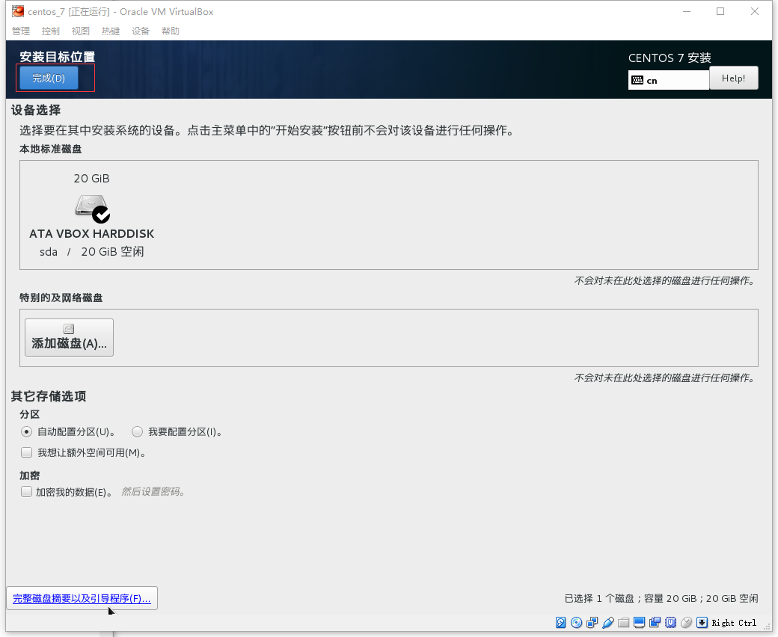Click the USB device icon in status bar
Viewport: 778px width, 637px height.
[607, 623]
